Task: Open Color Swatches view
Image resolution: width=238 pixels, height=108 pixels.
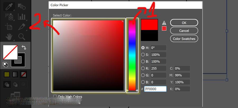Action: 184,39
